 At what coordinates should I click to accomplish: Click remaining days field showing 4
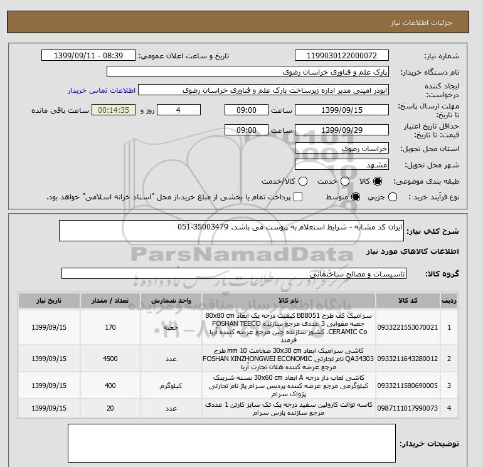coord(179,110)
